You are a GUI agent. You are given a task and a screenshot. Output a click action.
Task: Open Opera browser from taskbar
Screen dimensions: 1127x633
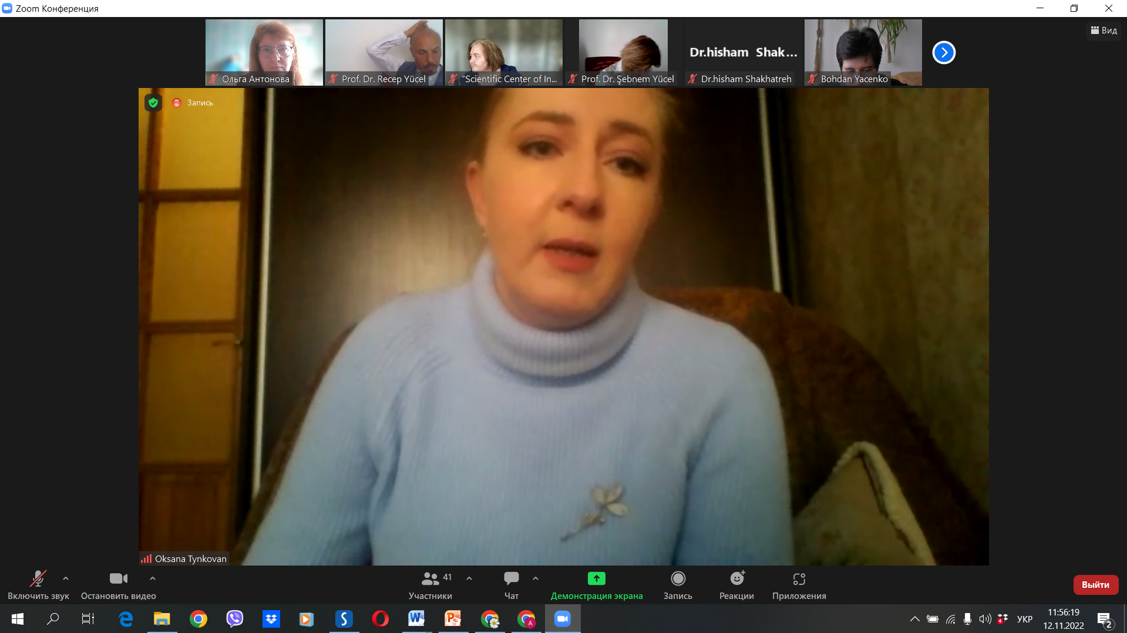(381, 619)
